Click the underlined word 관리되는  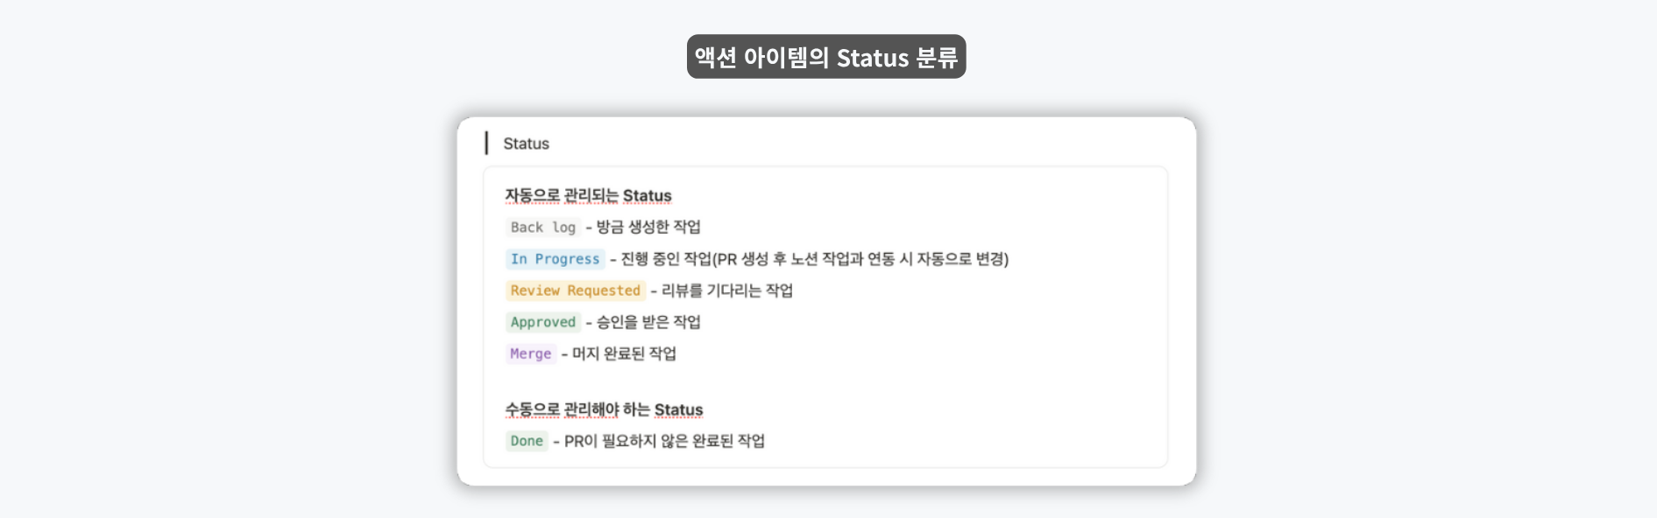[591, 195]
